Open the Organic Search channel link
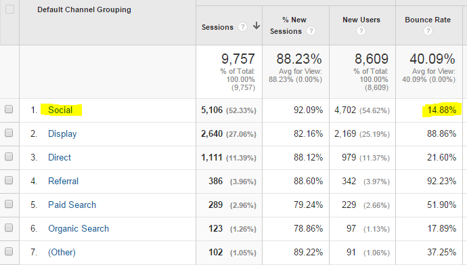This screenshot has height=275, width=467. pyautogui.click(x=79, y=228)
